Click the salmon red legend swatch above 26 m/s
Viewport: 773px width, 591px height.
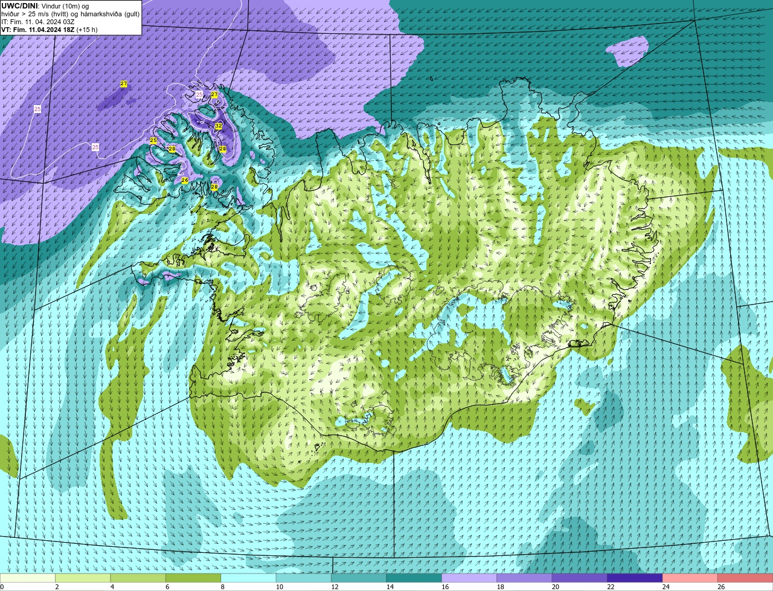tap(745, 578)
